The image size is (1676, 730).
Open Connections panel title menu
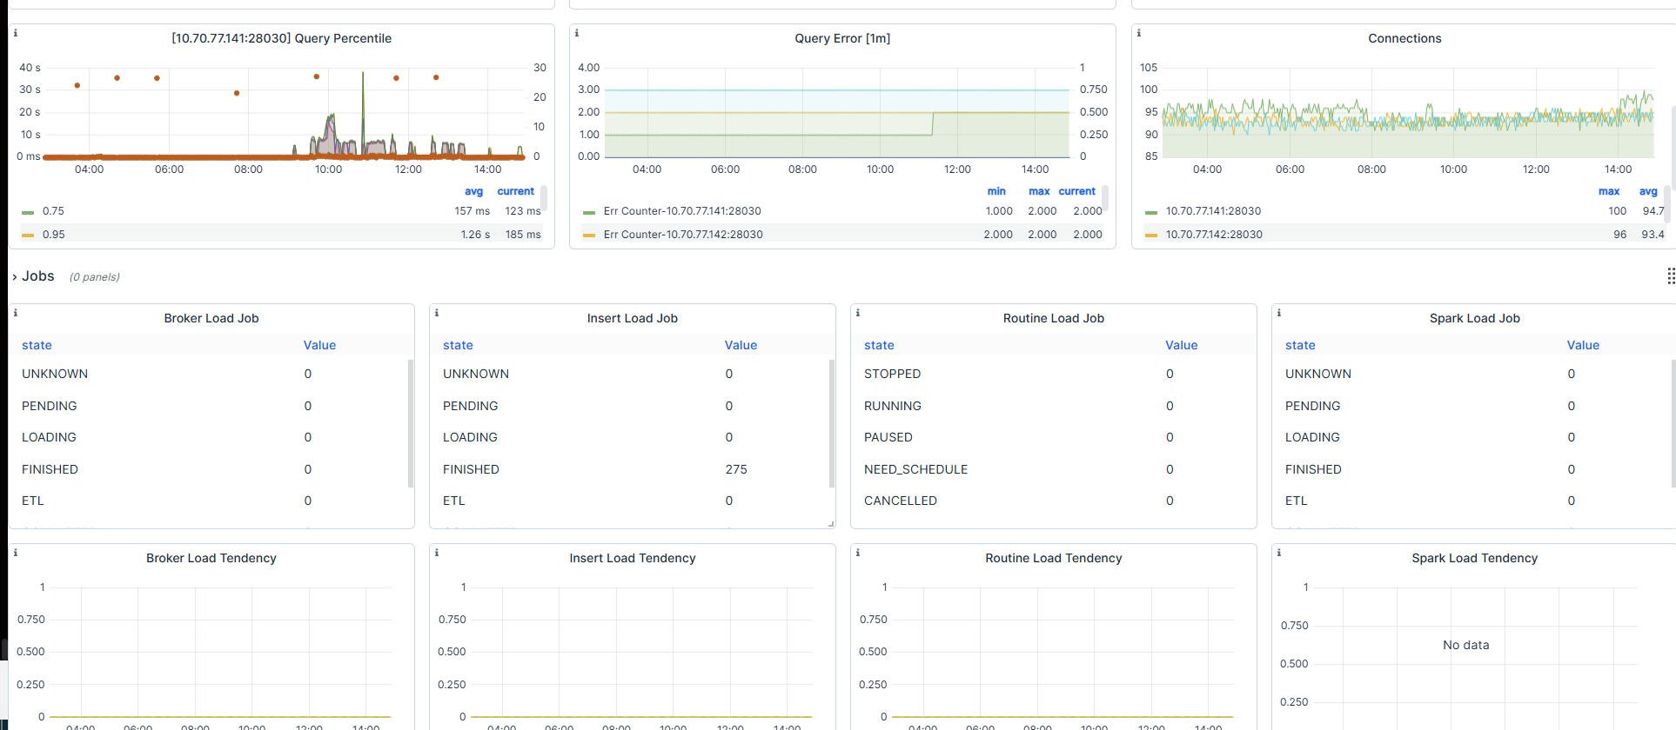(1404, 38)
